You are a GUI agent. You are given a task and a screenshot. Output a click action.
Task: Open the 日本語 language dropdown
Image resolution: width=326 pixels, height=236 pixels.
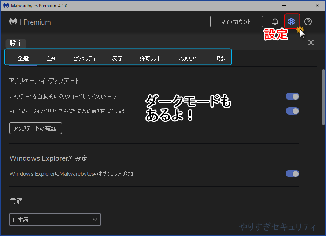[x=55, y=220]
